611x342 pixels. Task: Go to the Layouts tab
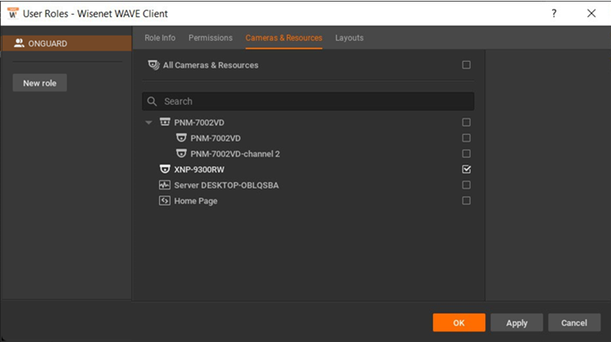(349, 37)
